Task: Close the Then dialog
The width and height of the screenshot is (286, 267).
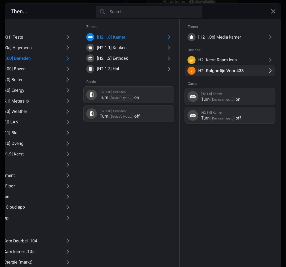Action: coord(273,11)
